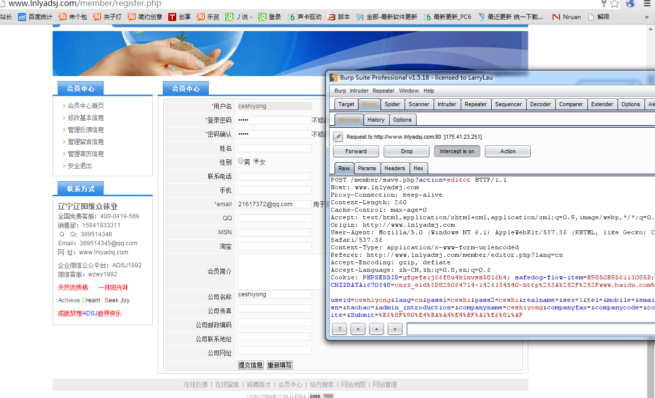Click the '+' button beside Burp search
655x398 pixels.
point(376,329)
